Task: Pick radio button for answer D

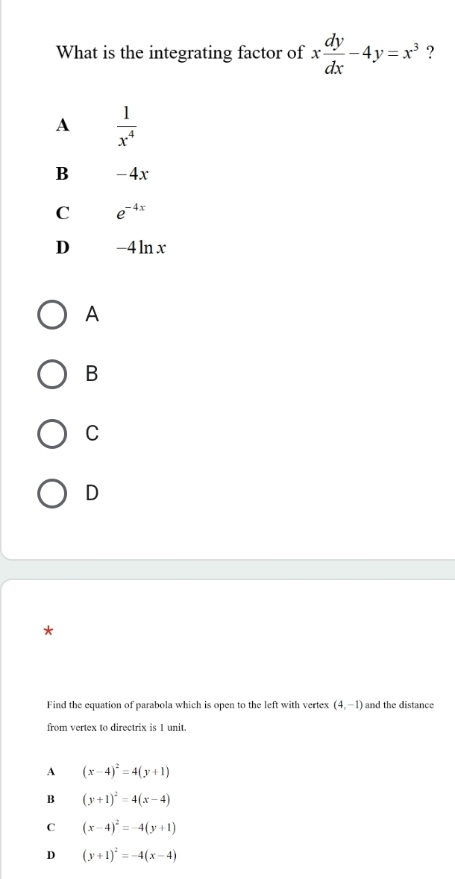Action: point(51,494)
